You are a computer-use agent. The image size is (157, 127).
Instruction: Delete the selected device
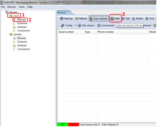(x=138, y=19)
